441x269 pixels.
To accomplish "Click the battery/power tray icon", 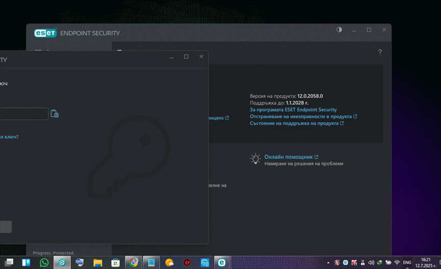I will (388, 262).
